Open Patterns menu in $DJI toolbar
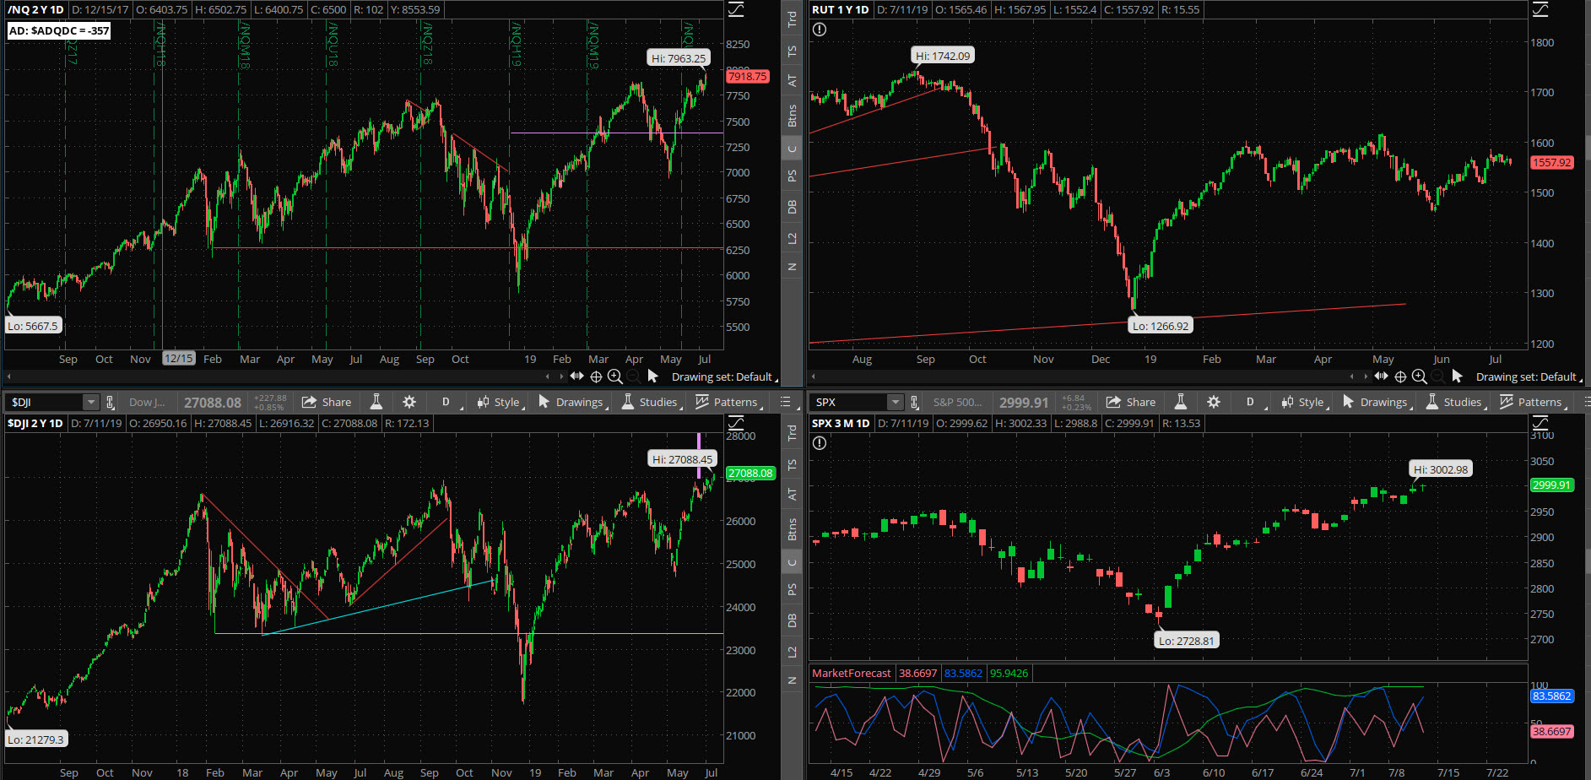 click(728, 402)
